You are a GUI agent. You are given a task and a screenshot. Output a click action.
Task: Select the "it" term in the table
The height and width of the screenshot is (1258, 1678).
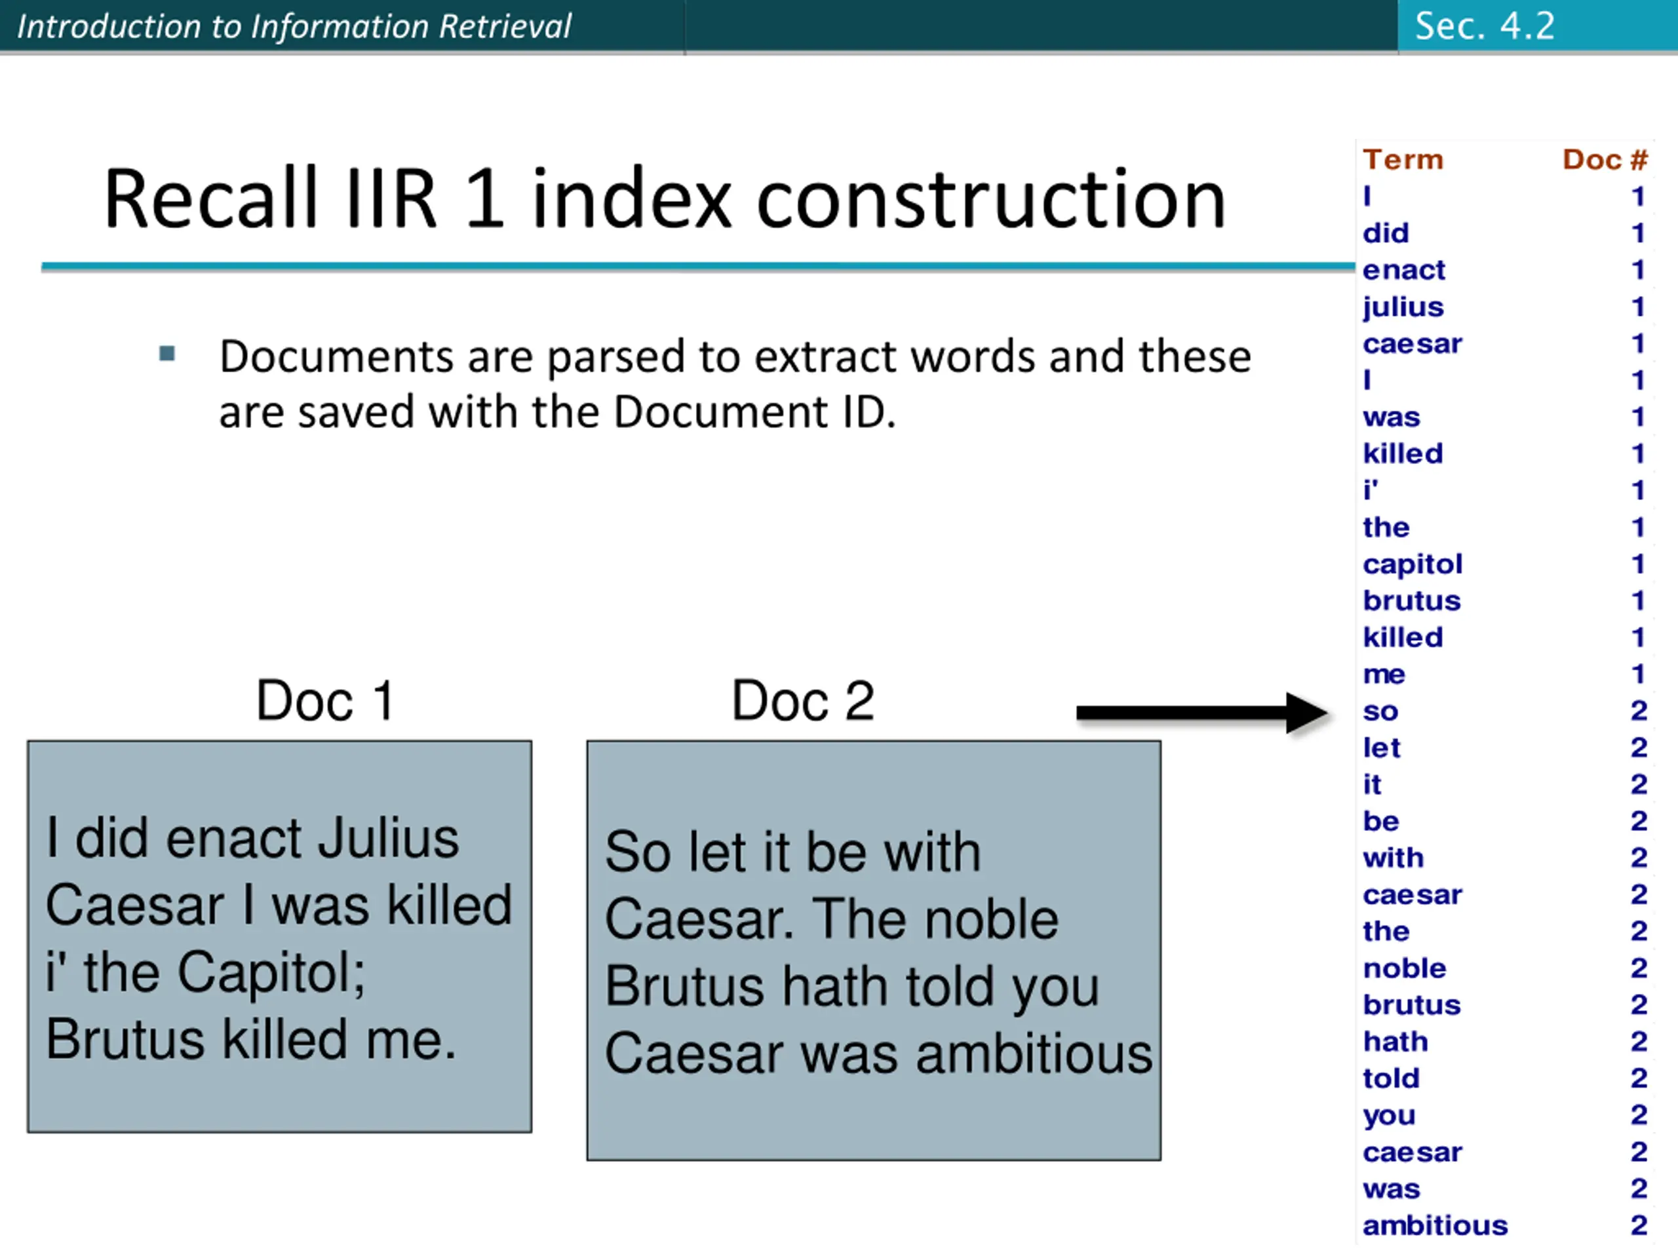click(1371, 784)
